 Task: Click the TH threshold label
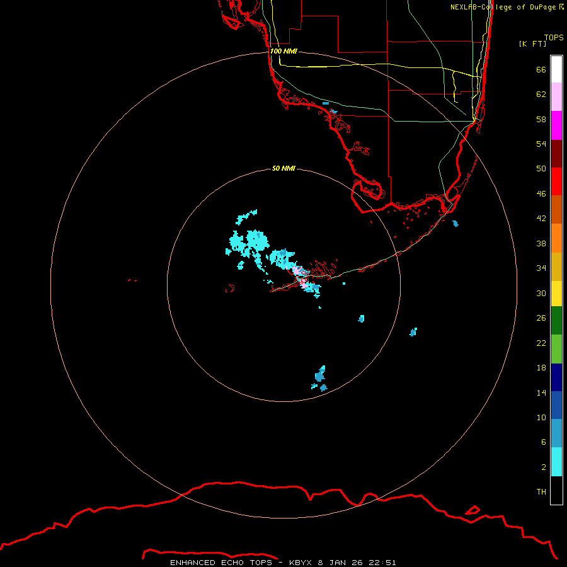[x=541, y=492]
